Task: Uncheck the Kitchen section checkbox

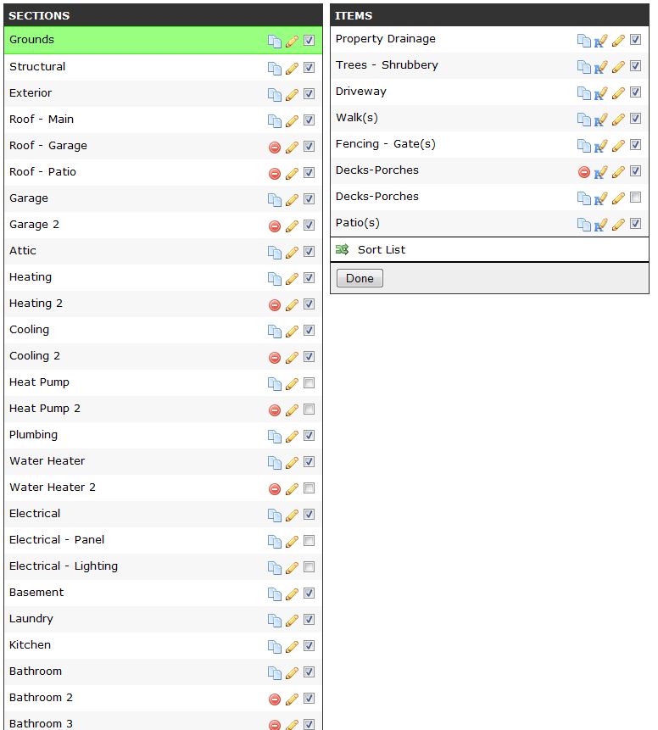Action: click(309, 646)
